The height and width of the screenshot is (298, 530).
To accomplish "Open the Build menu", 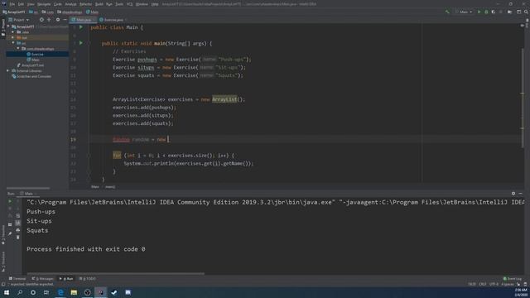I will click(x=99, y=4).
